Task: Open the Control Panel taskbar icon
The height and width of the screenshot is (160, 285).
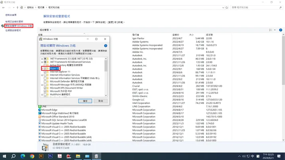Action: [87, 156]
